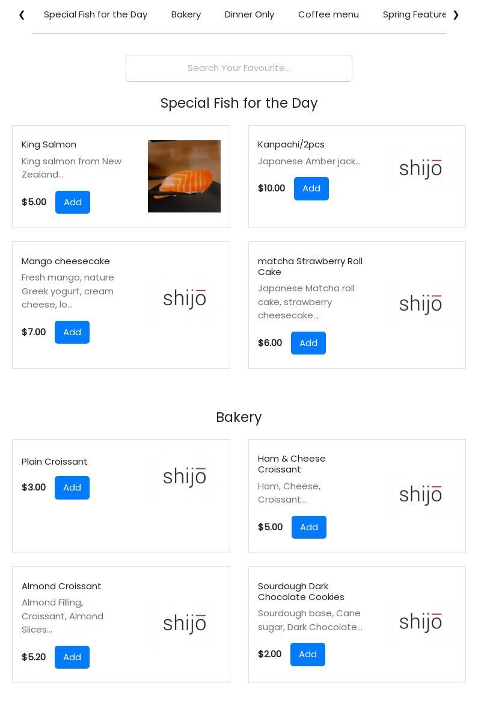Add Mango cheesecake to cart

point(72,332)
